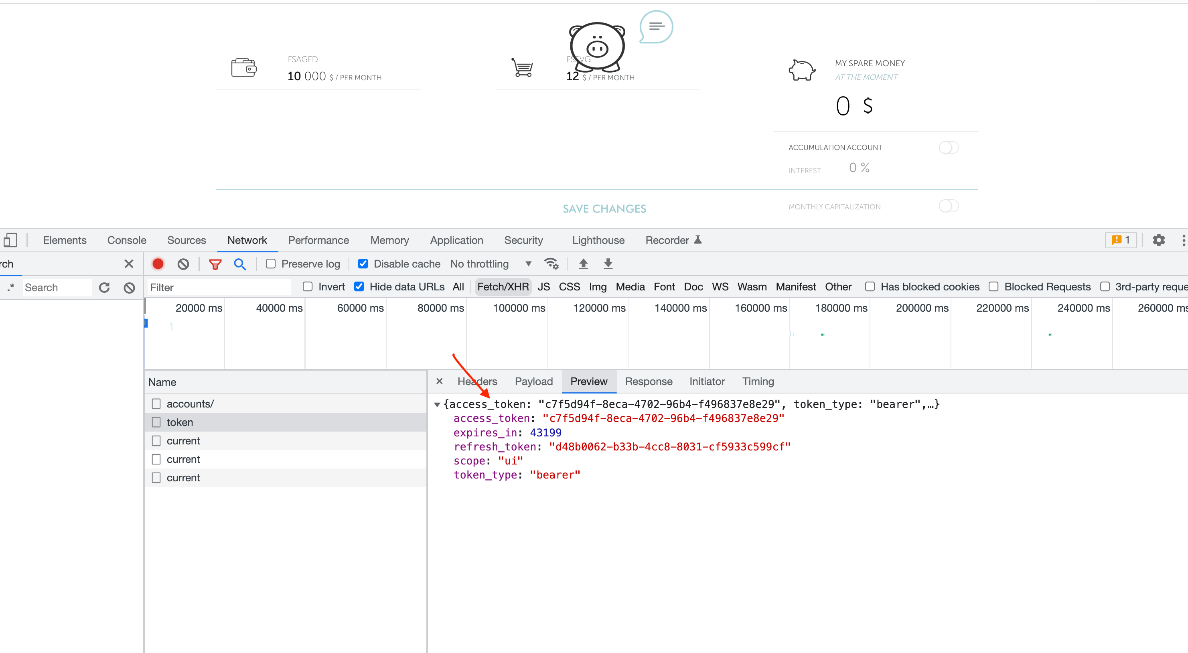Open network conditions wifi icon

point(551,264)
